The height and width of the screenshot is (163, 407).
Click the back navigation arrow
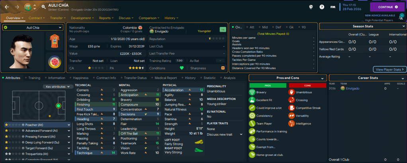pos(7,7)
